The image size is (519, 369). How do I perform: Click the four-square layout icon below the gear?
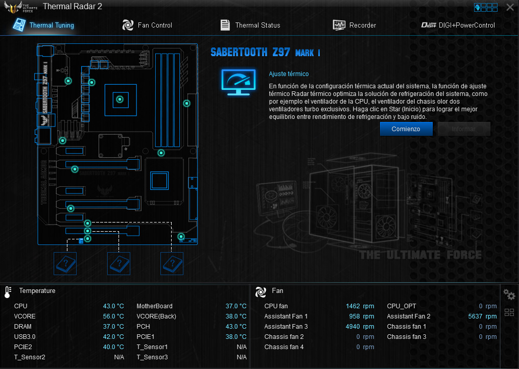click(x=509, y=312)
